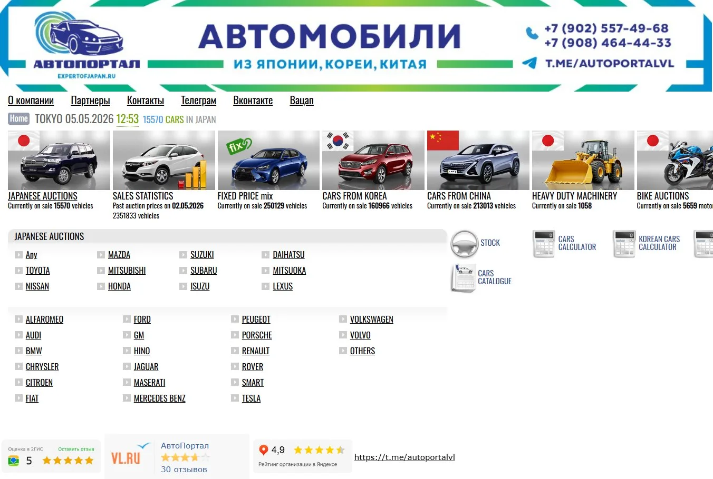Viewport: 713px width, 479px height.
Task: Open the Cars Catalogue document icon
Action: [464, 278]
